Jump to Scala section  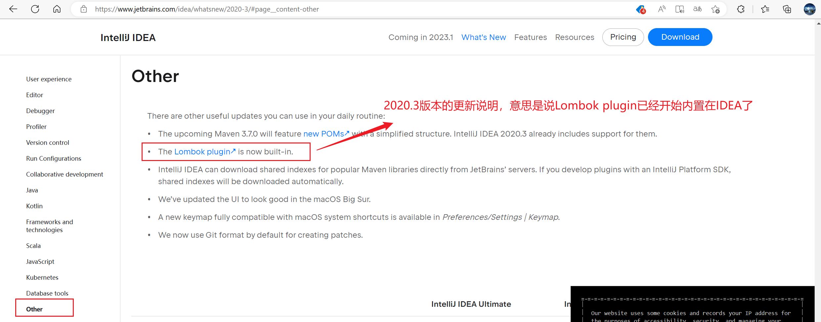[x=33, y=246]
